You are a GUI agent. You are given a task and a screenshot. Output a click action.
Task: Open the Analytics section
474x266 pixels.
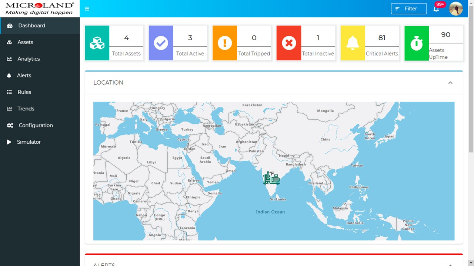[40, 59]
